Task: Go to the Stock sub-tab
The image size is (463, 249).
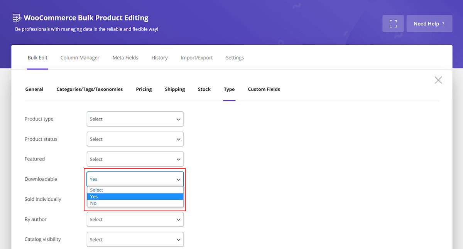Action: [x=204, y=89]
